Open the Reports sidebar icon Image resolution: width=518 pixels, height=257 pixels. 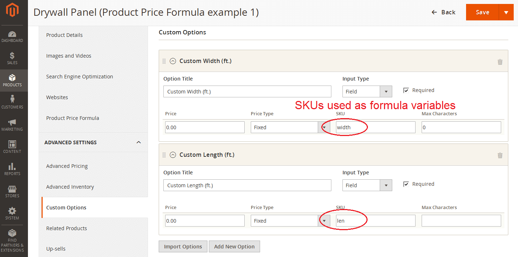[x=12, y=169]
